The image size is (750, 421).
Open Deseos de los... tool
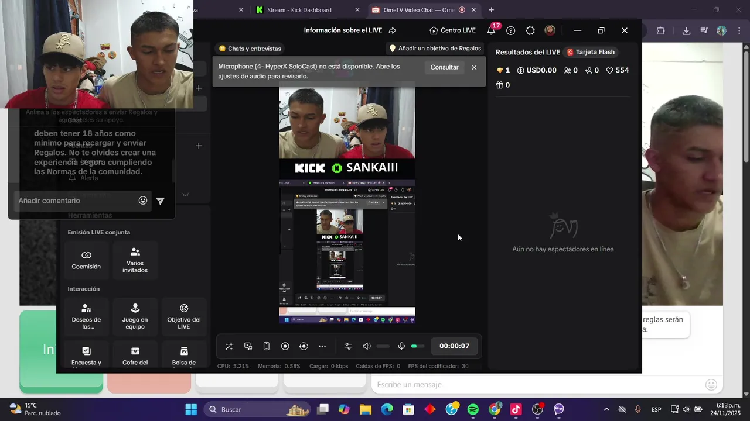(x=86, y=317)
